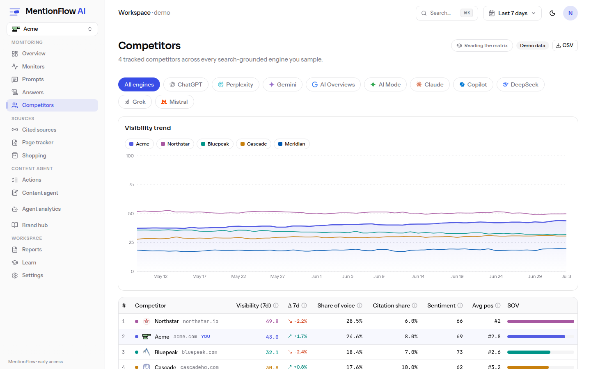Open the Settings gear icon
This screenshot has width=591, height=369.
tap(15, 276)
